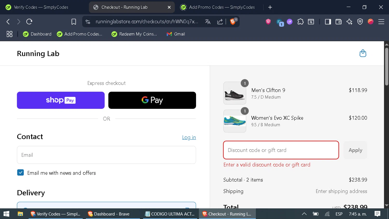The width and height of the screenshot is (389, 219).
Task: Open site settings icon in address bar
Action: (88, 22)
